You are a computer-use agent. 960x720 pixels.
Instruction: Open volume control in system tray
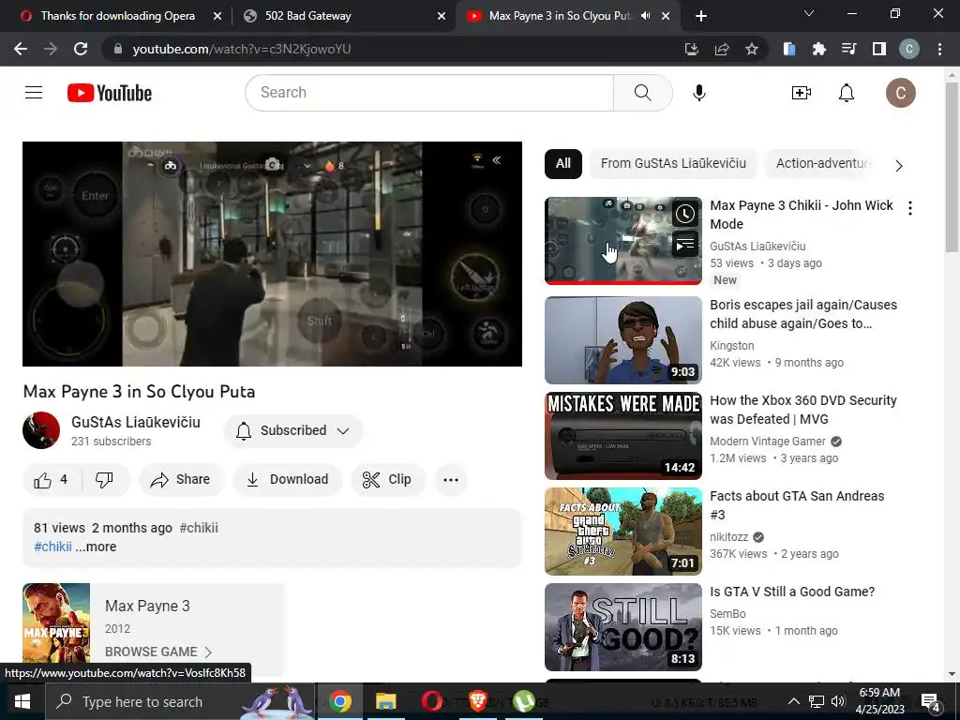click(x=838, y=701)
